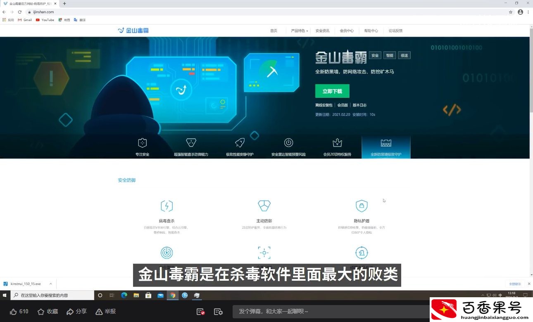Click the Chrome forward arrow
Screen dimensions: 533x322
[12, 12]
